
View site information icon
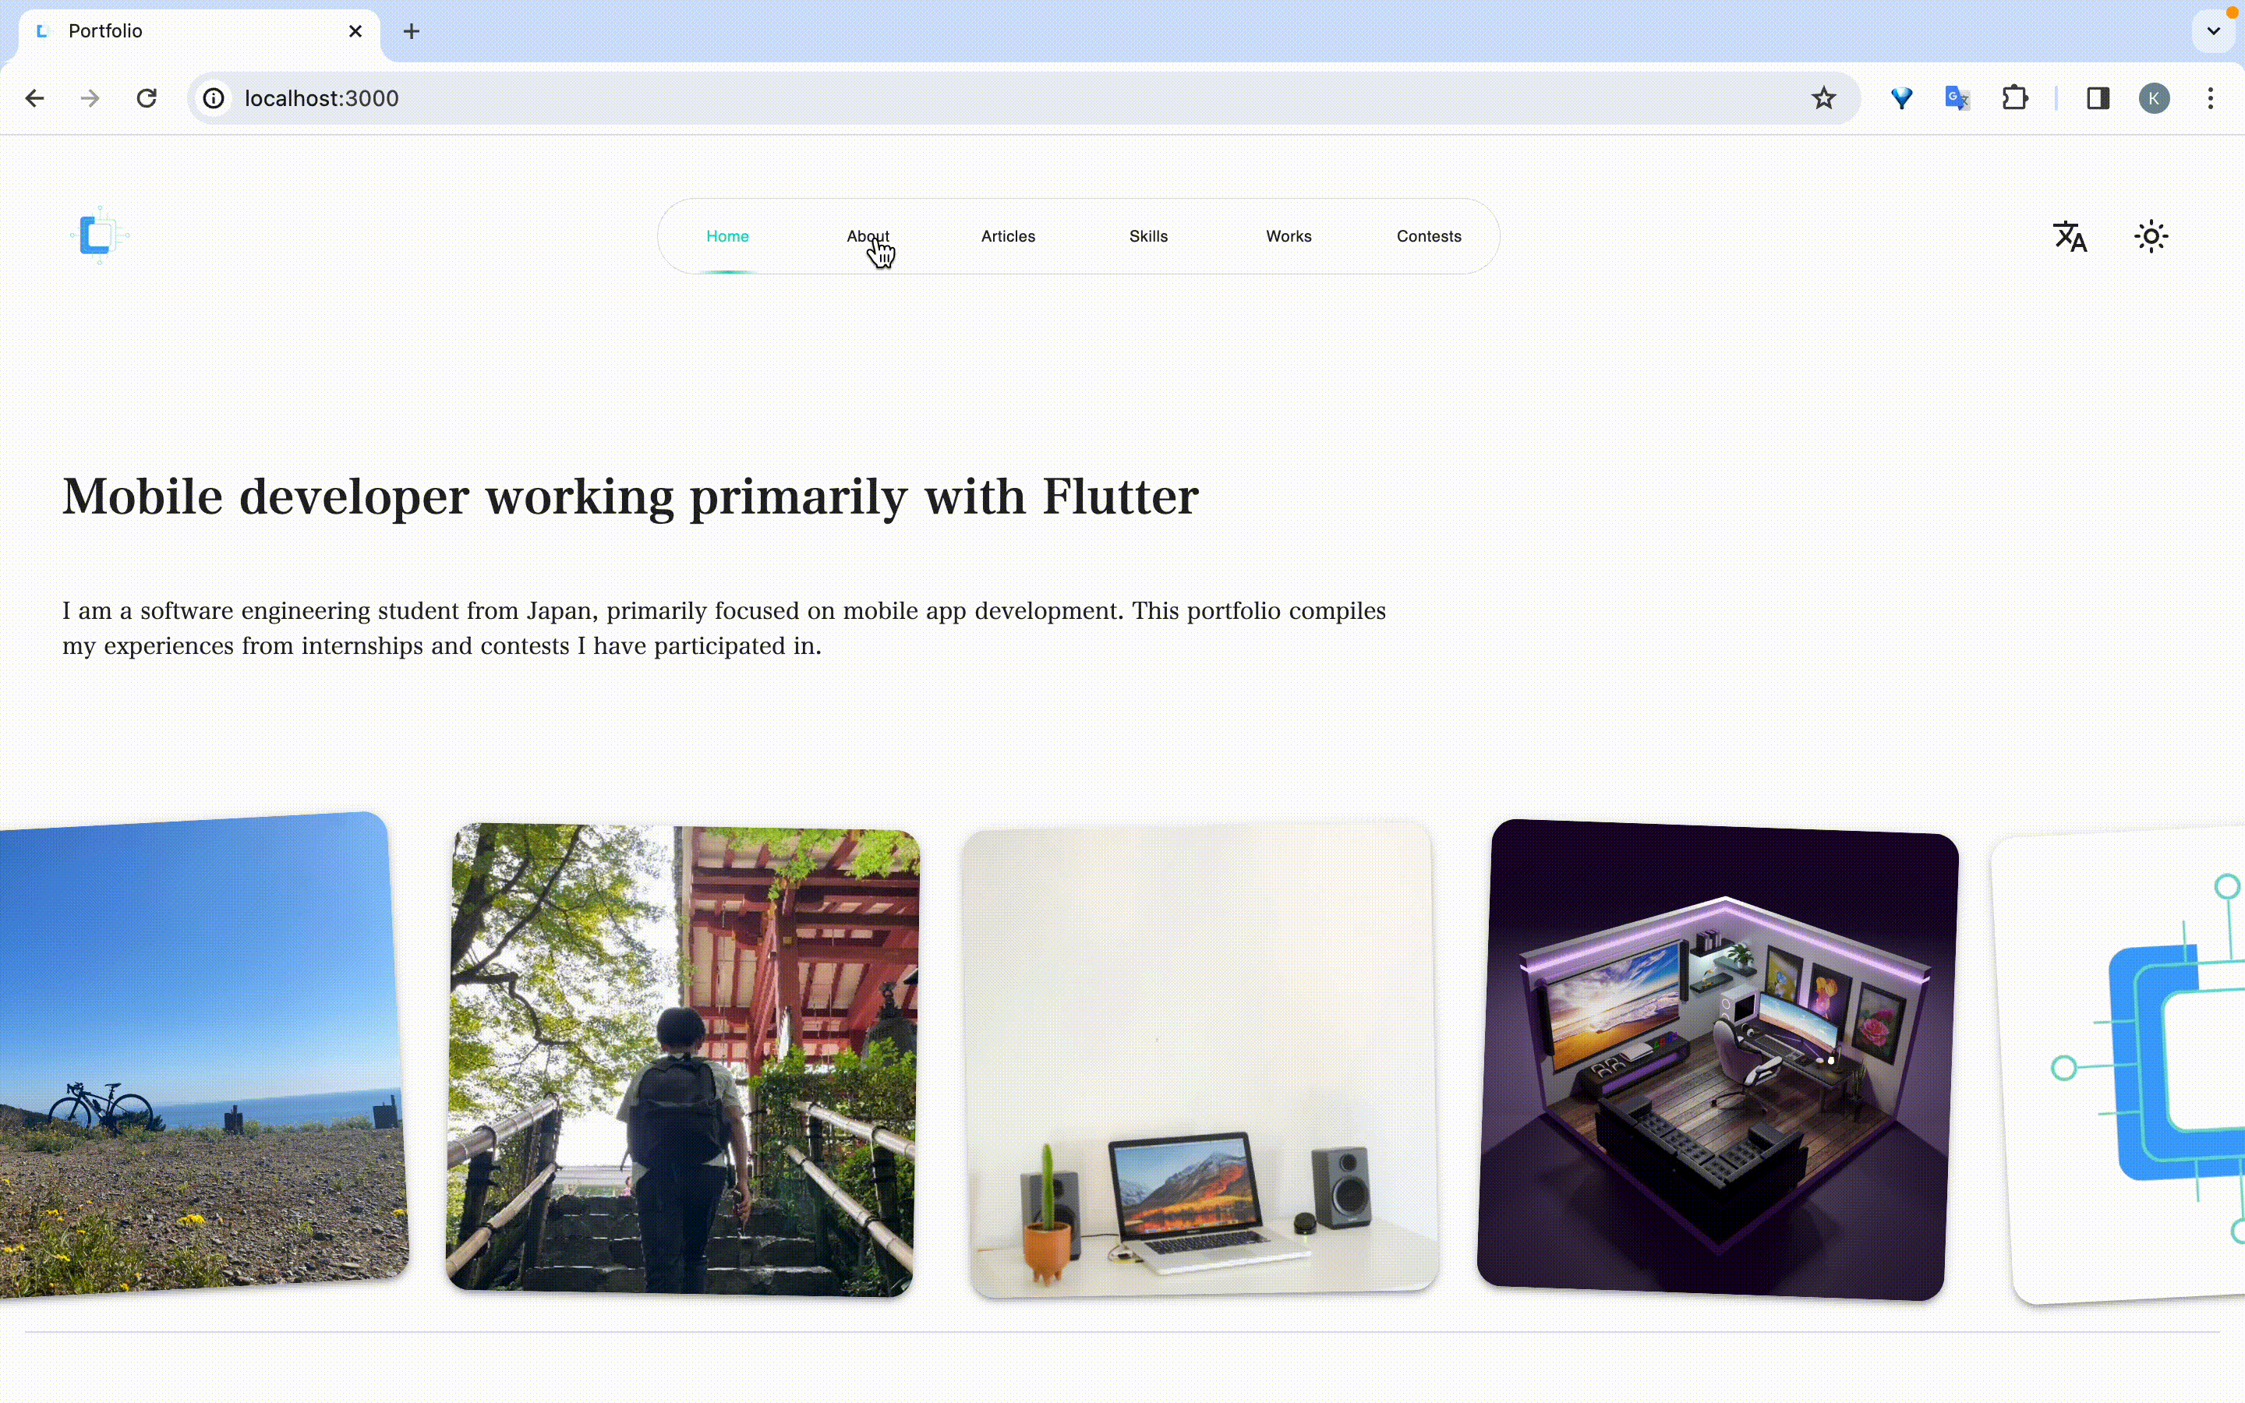pos(214,98)
